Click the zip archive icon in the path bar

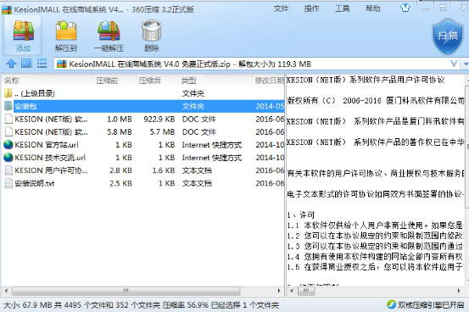click(62, 64)
